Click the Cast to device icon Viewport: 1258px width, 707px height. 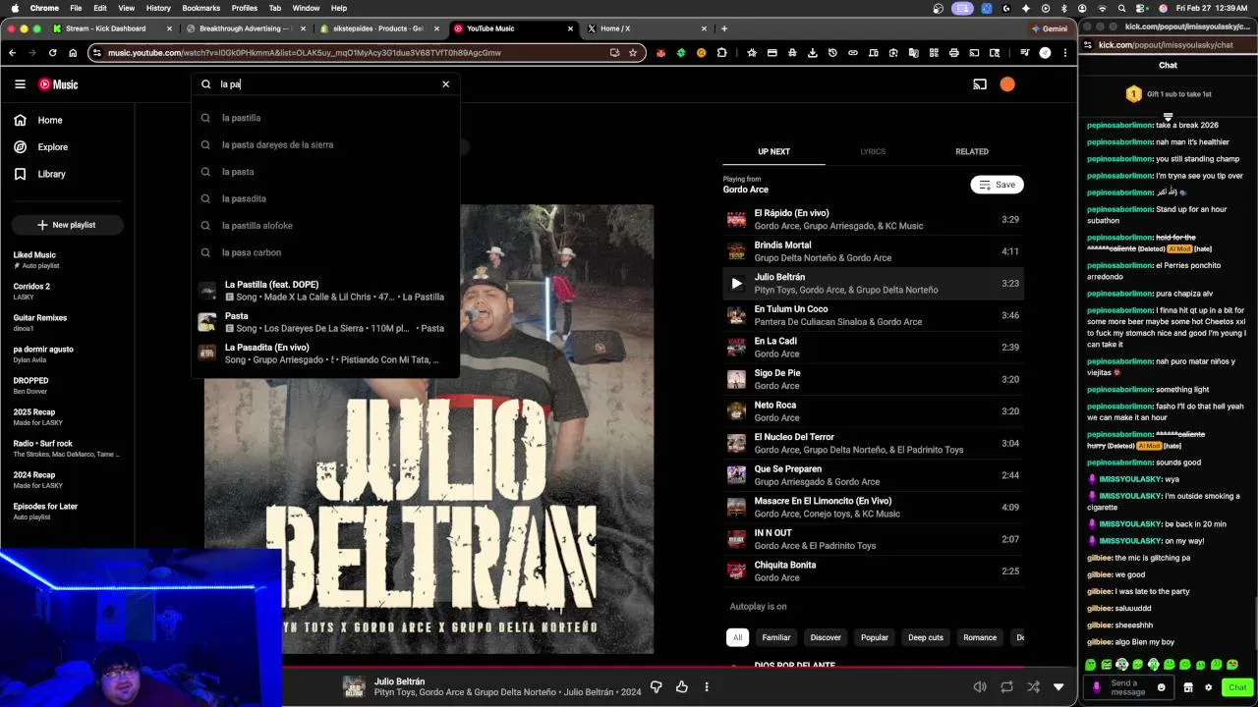980,84
